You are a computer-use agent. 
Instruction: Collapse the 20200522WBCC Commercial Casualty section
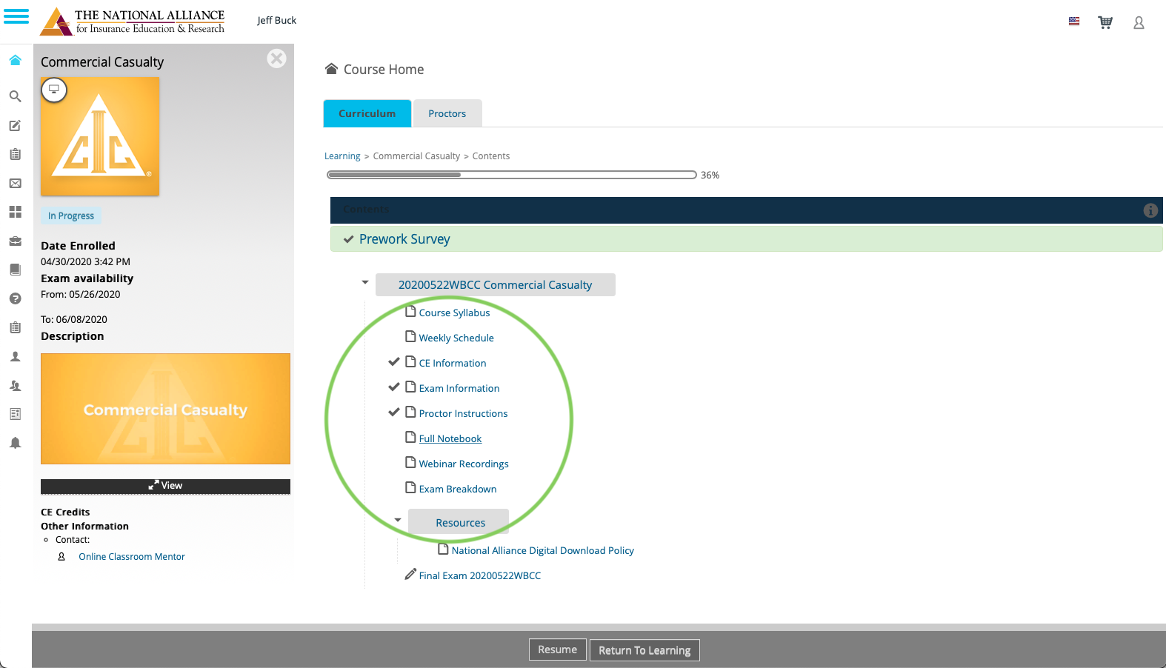click(365, 282)
